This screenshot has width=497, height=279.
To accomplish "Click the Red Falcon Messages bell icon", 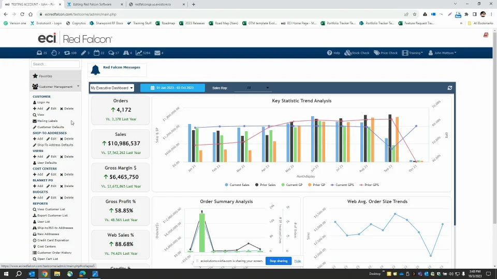I will tap(95, 70).
